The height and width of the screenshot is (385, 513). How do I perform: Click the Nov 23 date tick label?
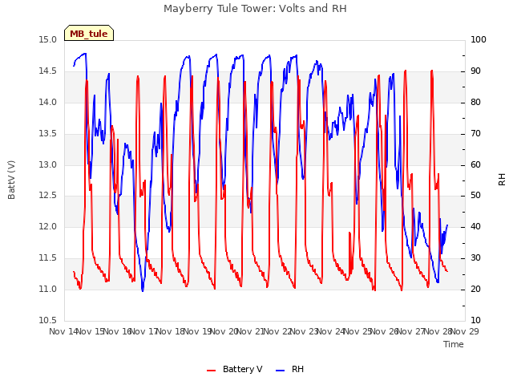pos(305,331)
